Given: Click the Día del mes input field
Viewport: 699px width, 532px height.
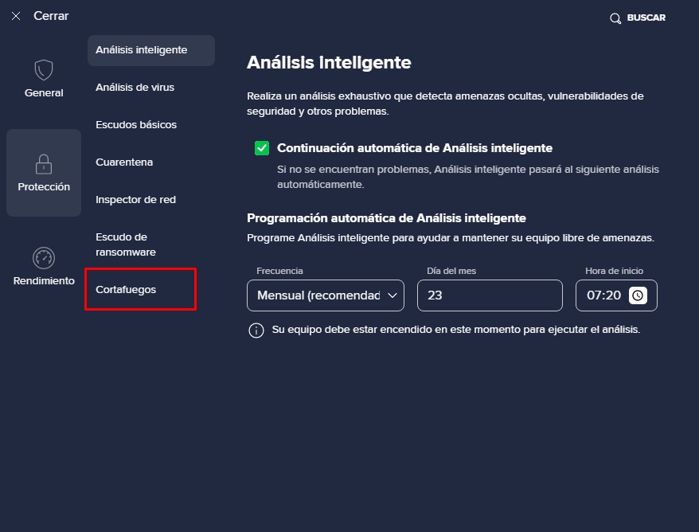Looking at the screenshot, I should (x=490, y=295).
